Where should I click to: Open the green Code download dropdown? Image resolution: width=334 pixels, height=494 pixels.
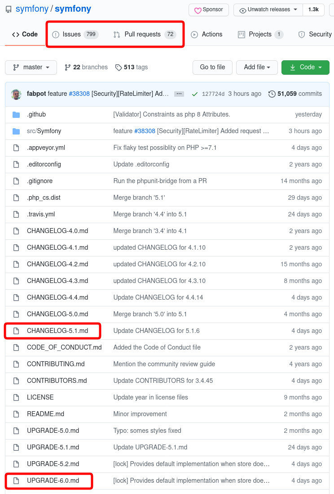tap(305, 67)
